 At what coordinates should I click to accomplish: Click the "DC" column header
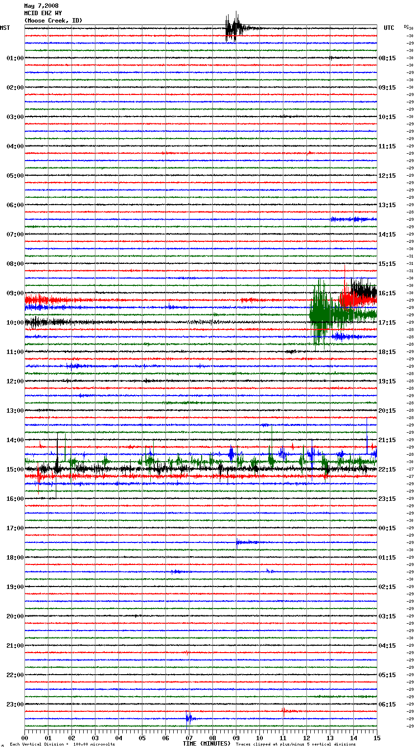tap(406, 26)
